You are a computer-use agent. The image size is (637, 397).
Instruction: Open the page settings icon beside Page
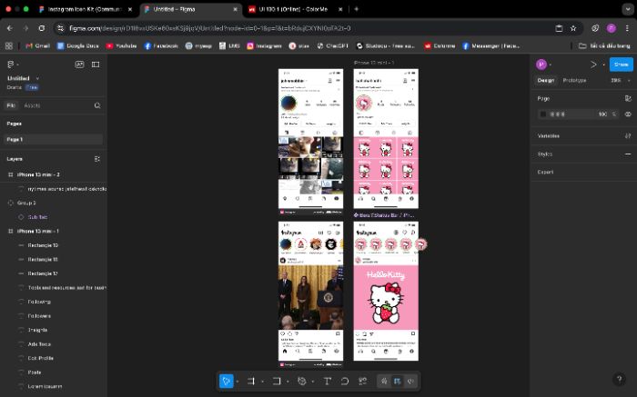[628, 98]
